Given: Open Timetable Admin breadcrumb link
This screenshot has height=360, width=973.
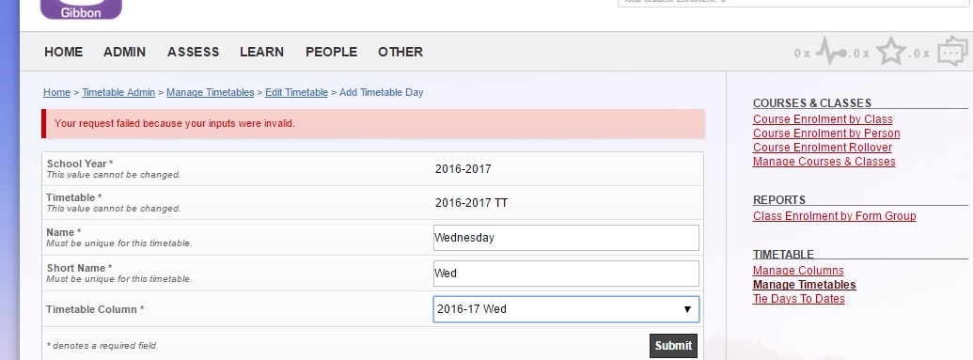Looking at the screenshot, I should tap(118, 92).
